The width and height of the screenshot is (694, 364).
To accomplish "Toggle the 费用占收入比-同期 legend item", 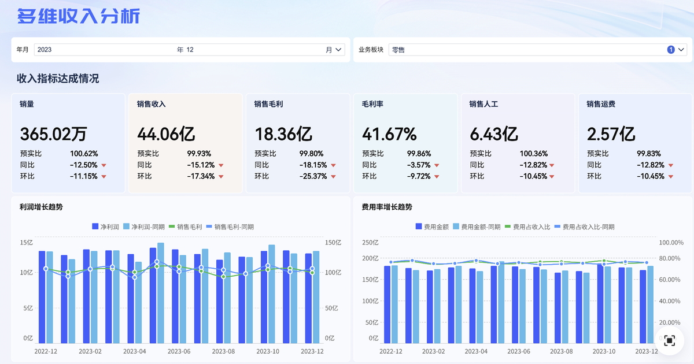I will (x=584, y=227).
